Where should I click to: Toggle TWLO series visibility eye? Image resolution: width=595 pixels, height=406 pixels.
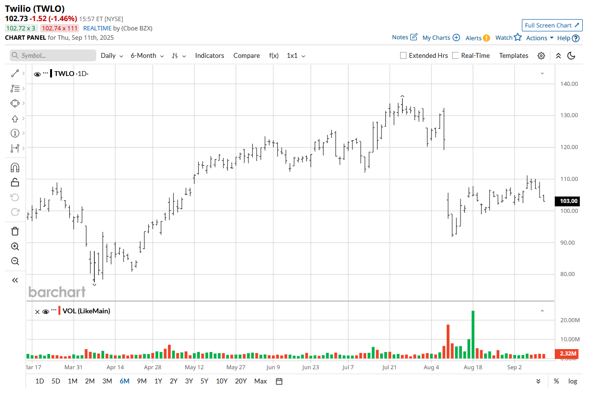click(x=37, y=74)
